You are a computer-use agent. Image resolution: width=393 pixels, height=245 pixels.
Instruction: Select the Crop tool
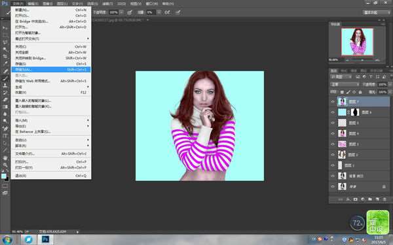coord(5,56)
